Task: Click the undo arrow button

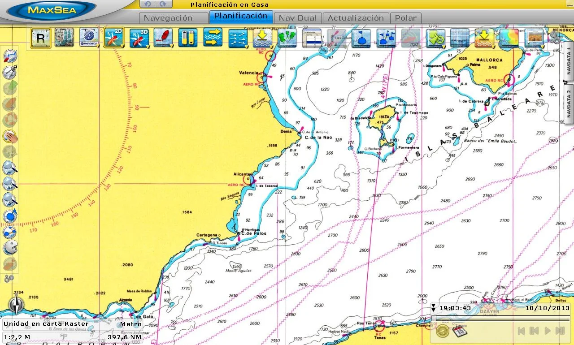Action: 147,4
